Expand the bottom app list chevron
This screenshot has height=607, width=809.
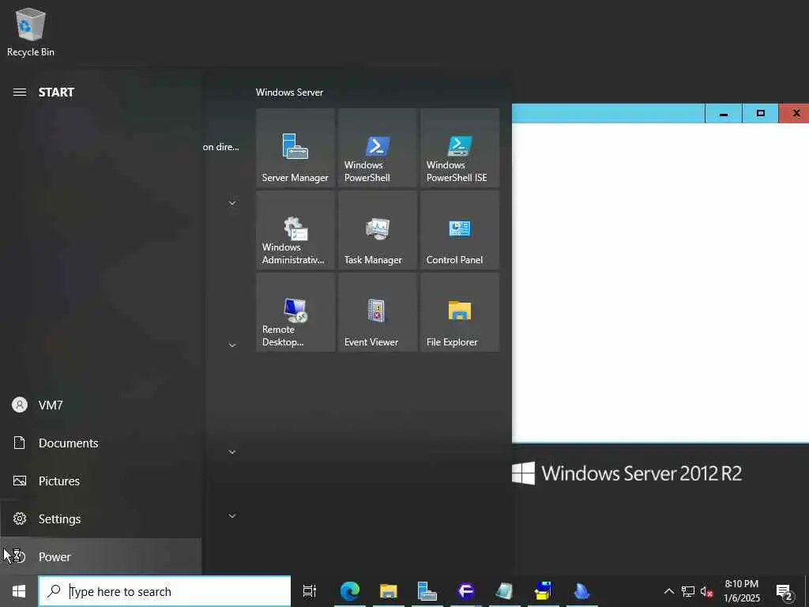tap(232, 515)
